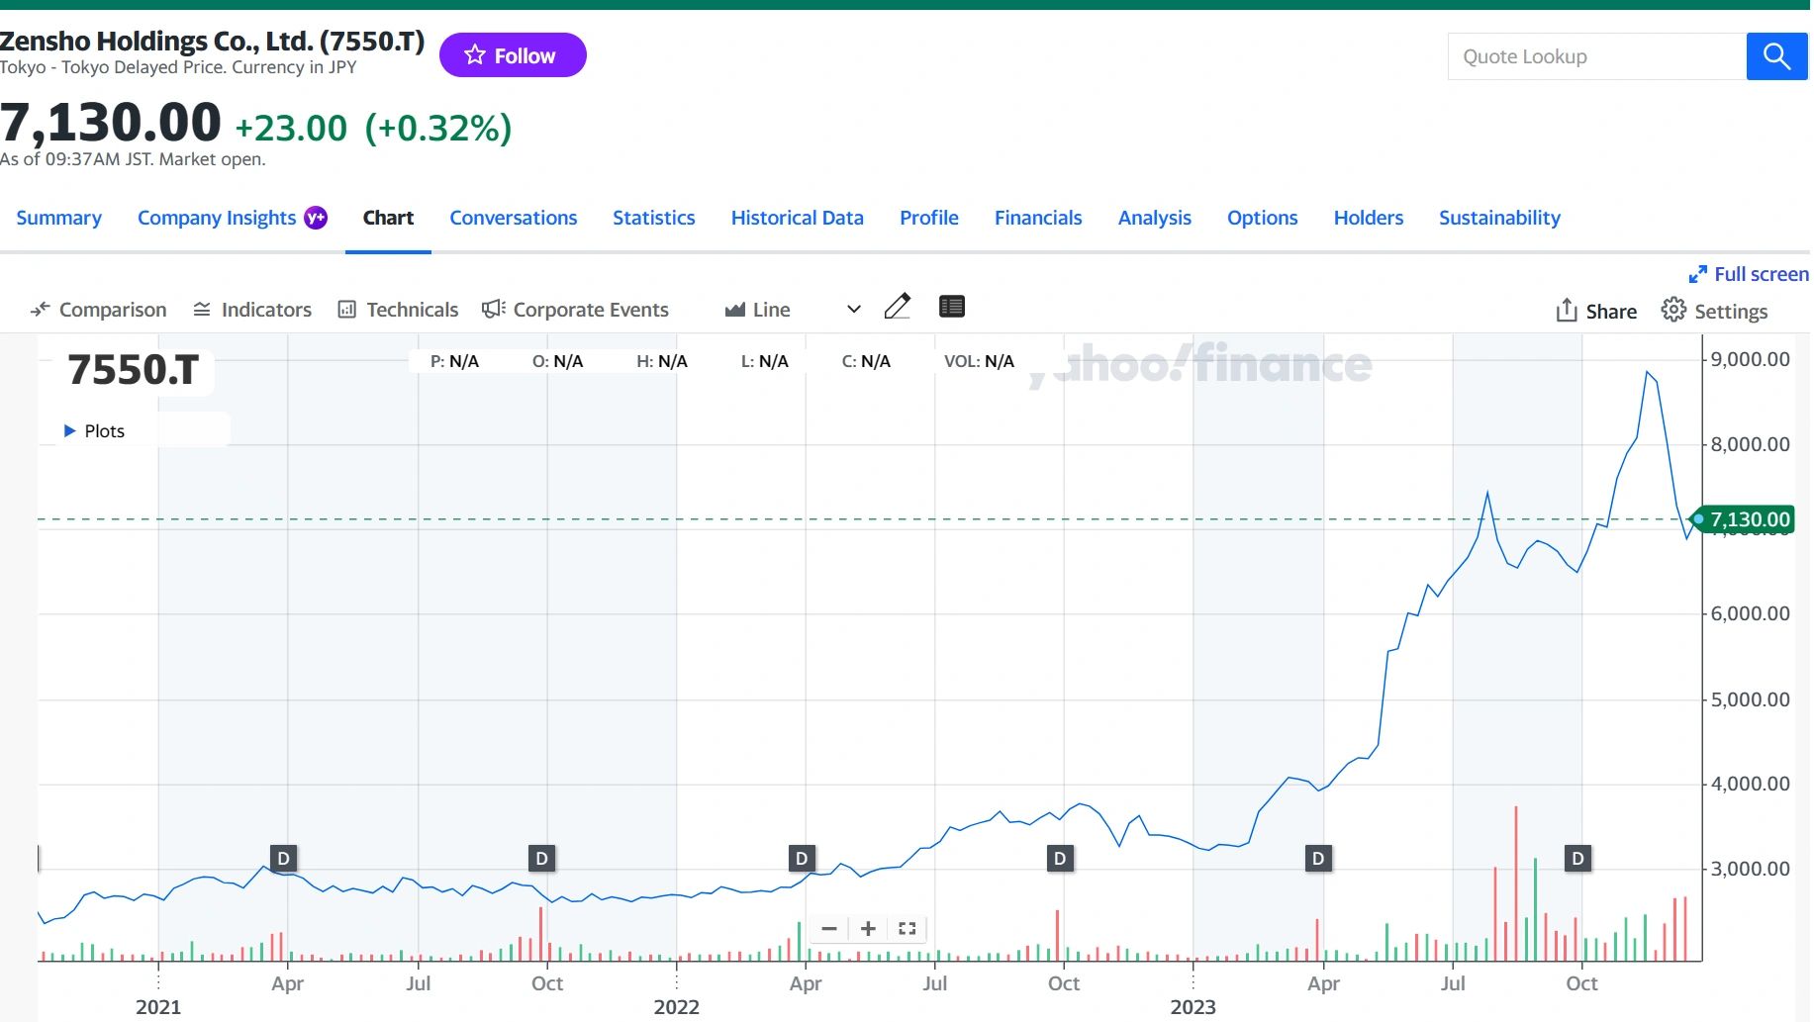Expand chart to Full screen

(x=1749, y=274)
